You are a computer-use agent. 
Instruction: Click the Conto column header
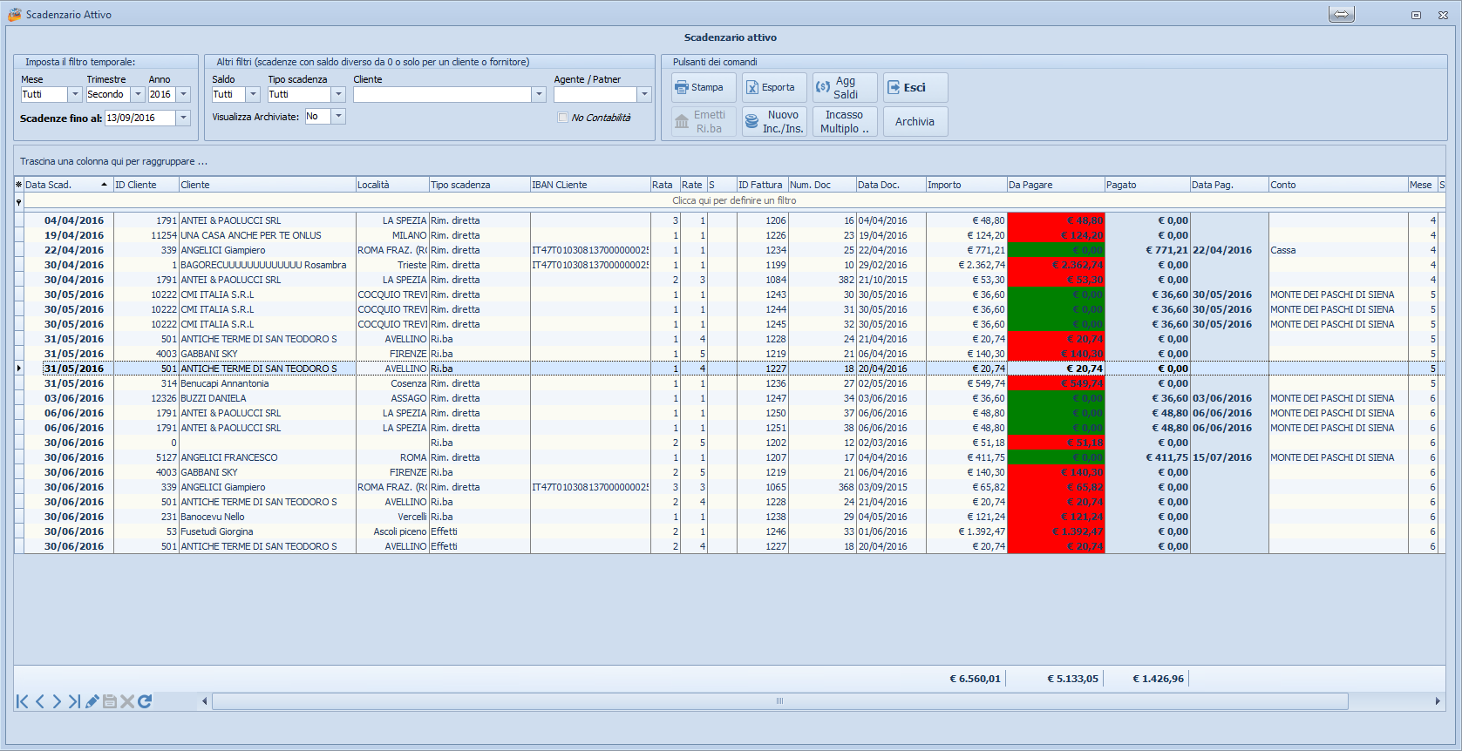click(x=1338, y=185)
